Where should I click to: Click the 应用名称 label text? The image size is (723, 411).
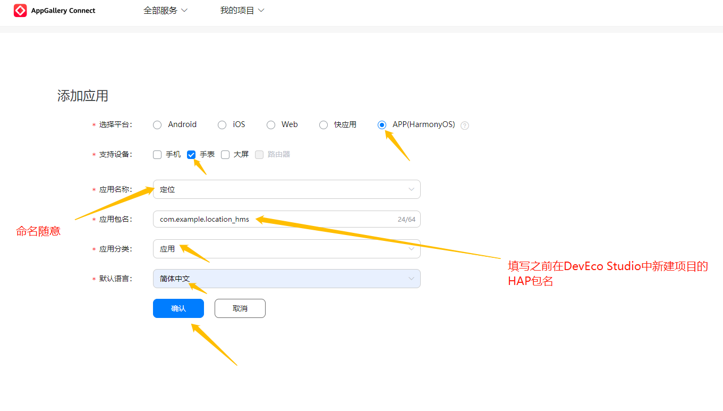click(115, 189)
